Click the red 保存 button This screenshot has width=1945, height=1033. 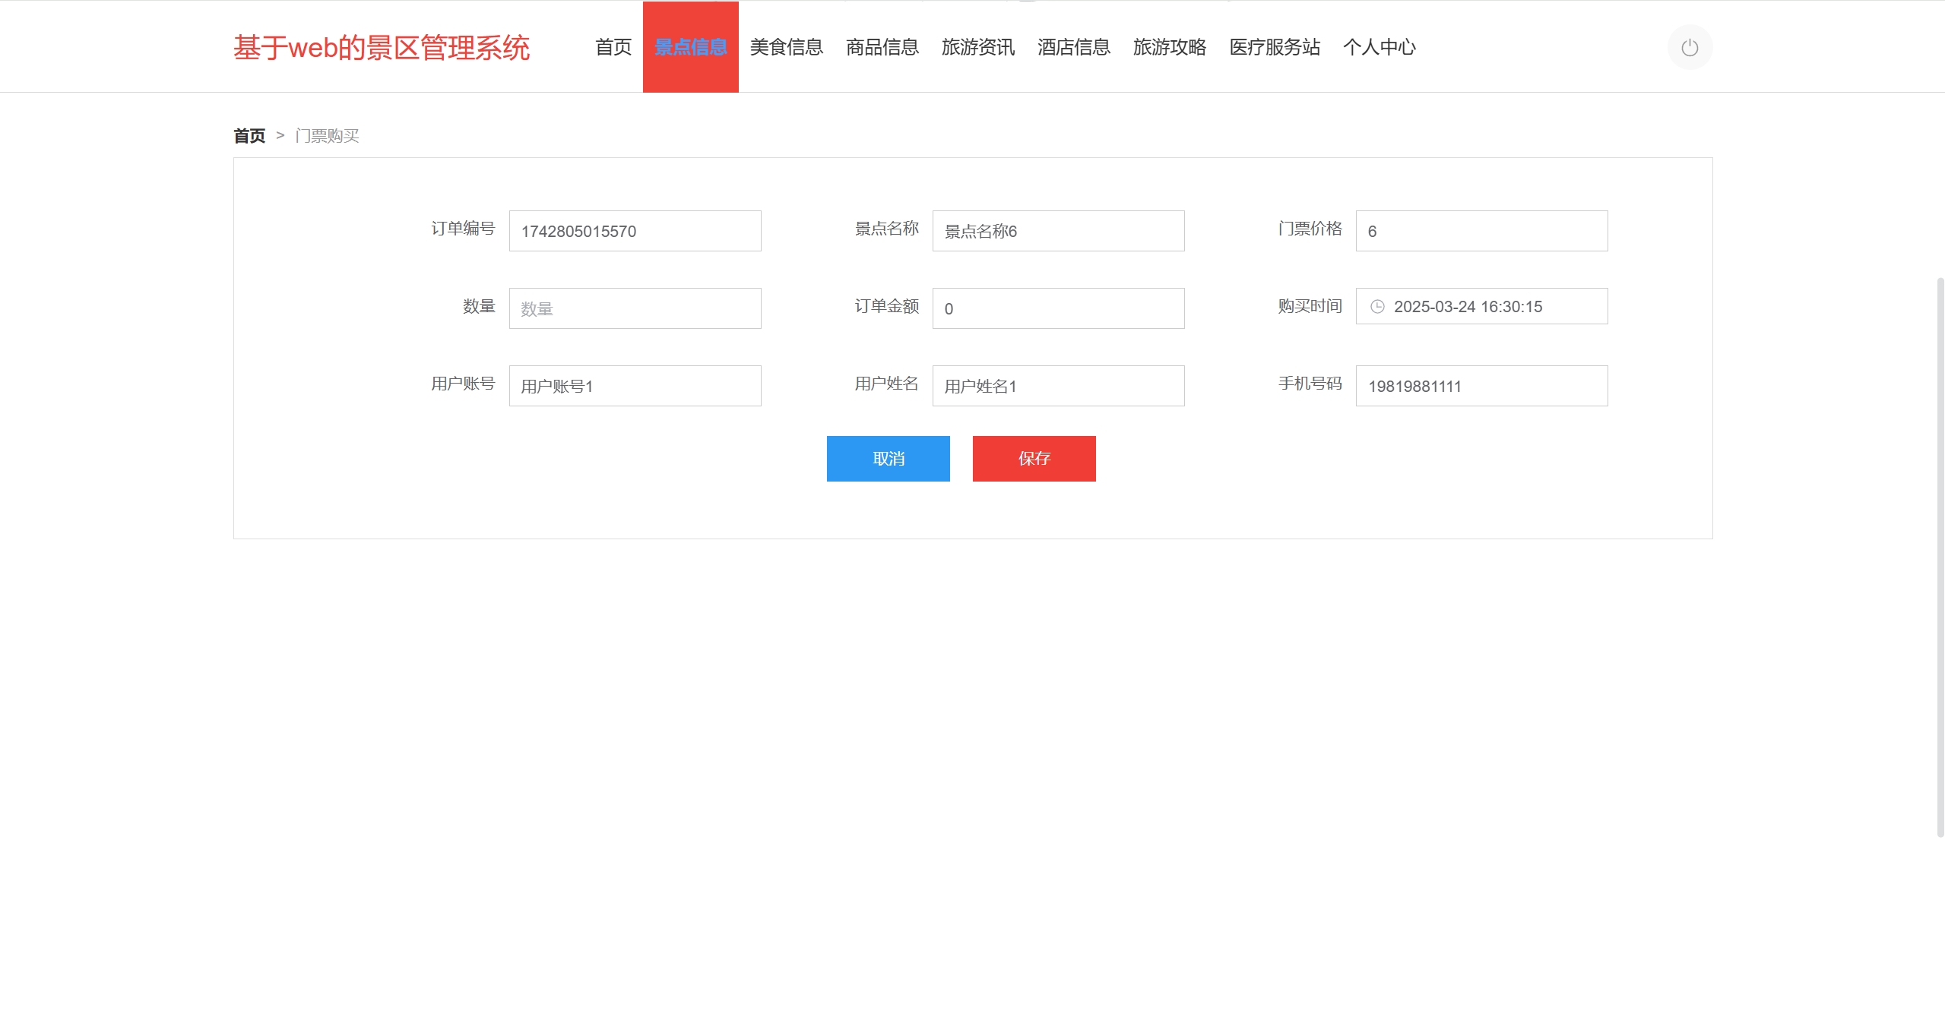[1034, 459]
